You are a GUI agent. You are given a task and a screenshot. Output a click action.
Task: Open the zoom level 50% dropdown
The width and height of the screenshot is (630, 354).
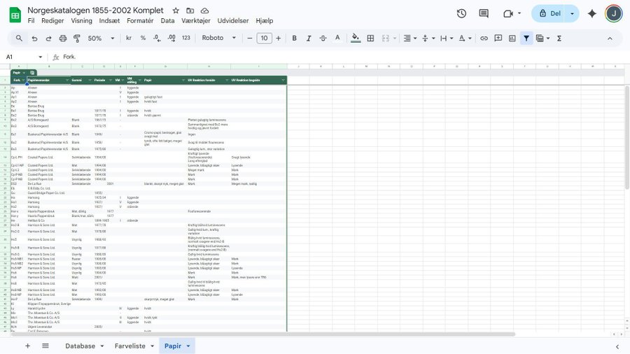pos(100,38)
